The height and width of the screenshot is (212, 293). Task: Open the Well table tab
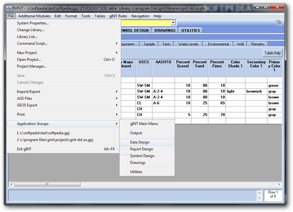point(240,44)
